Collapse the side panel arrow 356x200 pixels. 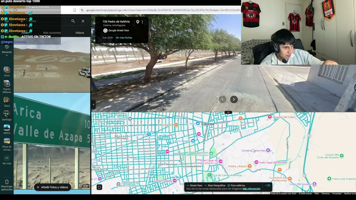pyautogui.click(x=93, y=104)
